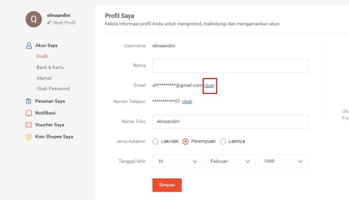Click the round profile avatar
Viewport: 349px width, 200px height.
[x=34, y=19]
